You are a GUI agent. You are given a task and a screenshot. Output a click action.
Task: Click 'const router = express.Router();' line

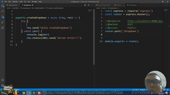click(127, 14)
